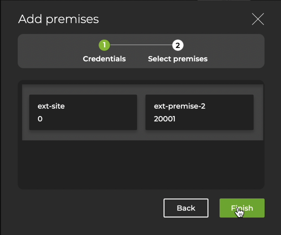Click the progress connector line between steps
The height and width of the screenshot is (235, 281).
tap(141, 45)
